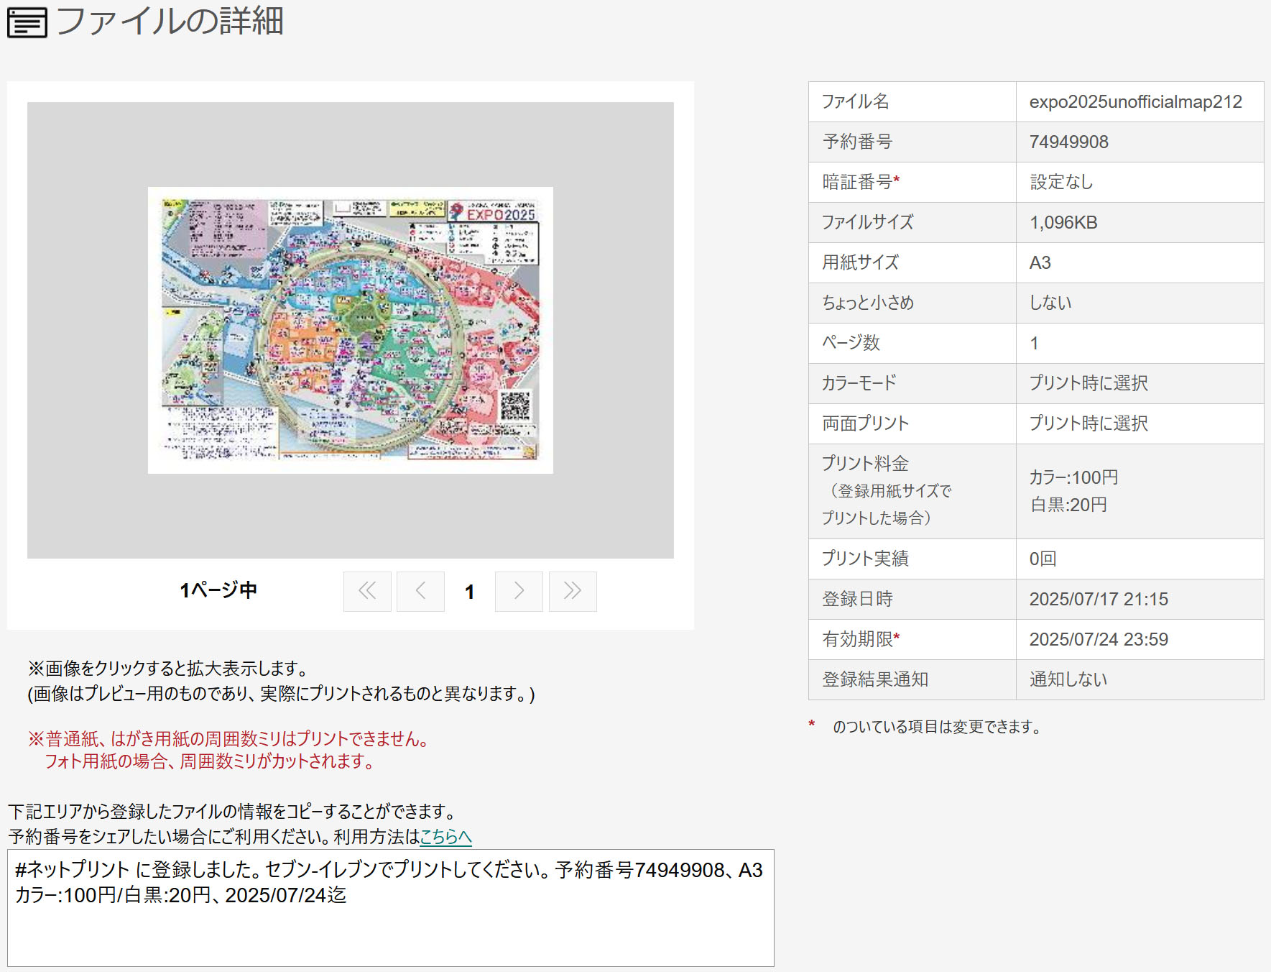Click the プリント実績 row label
This screenshot has height=972, width=1271.
click(865, 559)
